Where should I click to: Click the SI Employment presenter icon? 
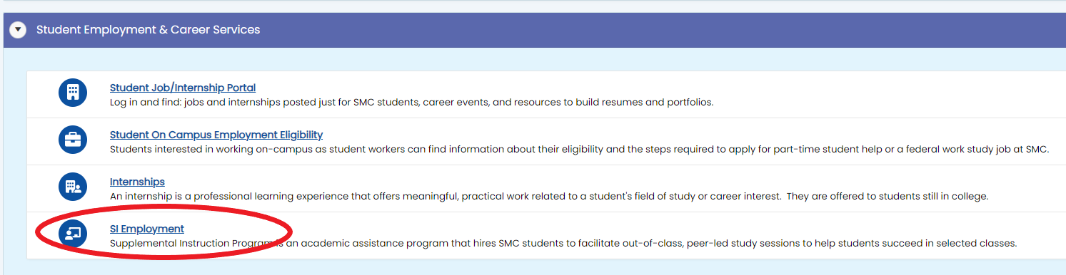pos(72,234)
